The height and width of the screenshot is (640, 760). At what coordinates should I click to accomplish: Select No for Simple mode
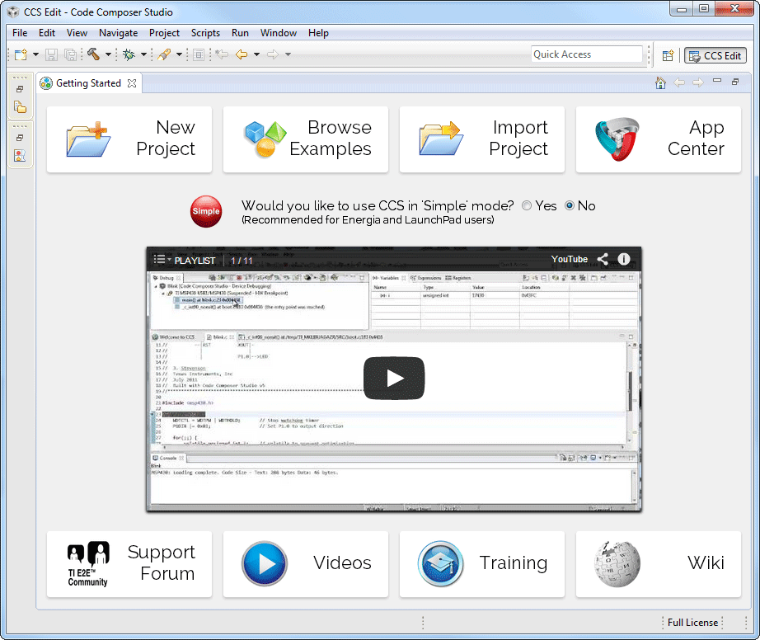pos(569,206)
